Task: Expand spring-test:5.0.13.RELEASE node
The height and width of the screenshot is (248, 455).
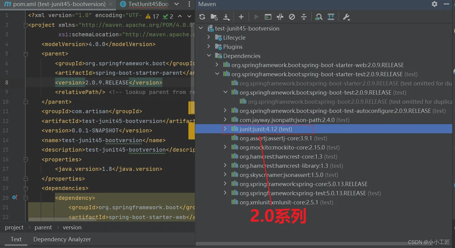Action: 225,193
